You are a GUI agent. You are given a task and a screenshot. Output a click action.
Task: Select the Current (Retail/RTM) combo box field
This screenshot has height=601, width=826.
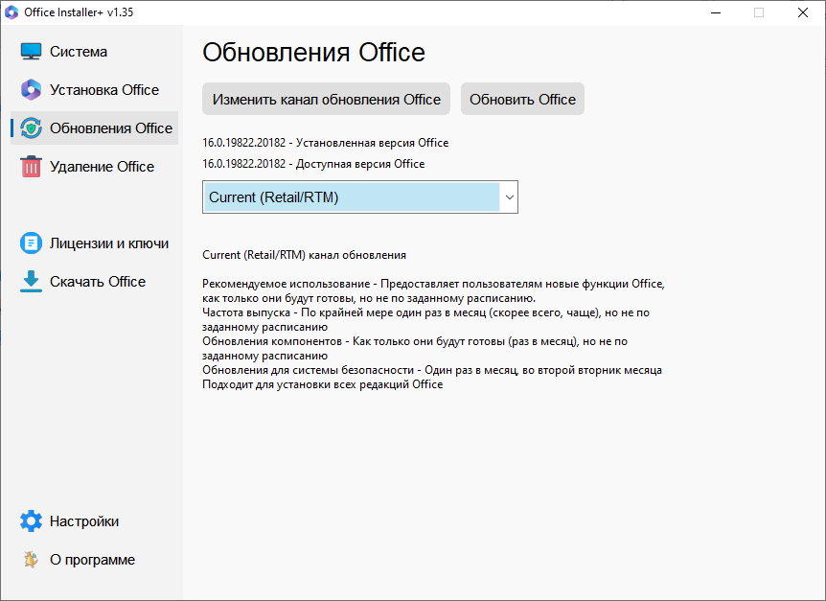[x=351, y=197]
